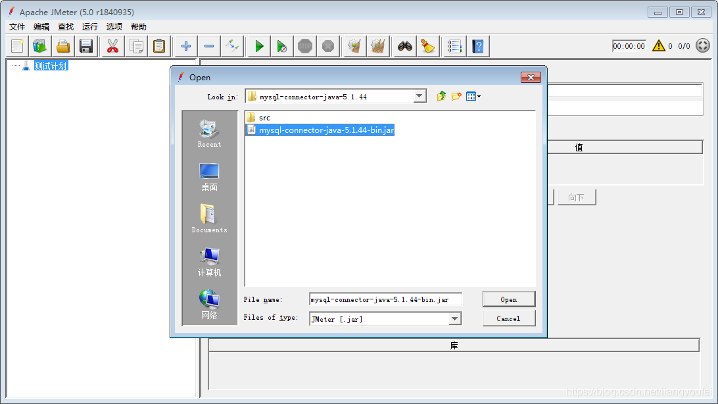Click the Copy toolbar icon

(x=136, y=46)
